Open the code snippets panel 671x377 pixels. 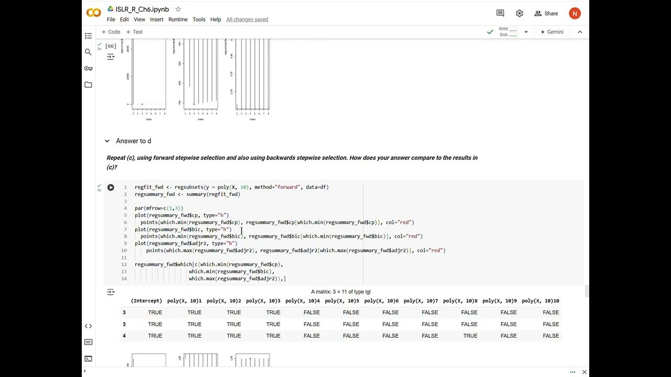pos(88,326)
